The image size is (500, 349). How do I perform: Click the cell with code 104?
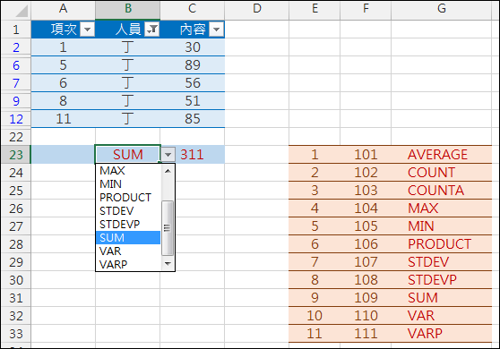(366, 209)
